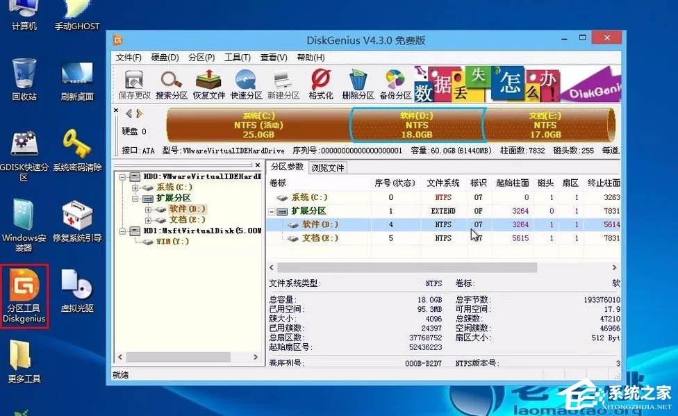Click the tree panel scroll right arrow
The image size is (678, 416).
(x=256, y=357)
